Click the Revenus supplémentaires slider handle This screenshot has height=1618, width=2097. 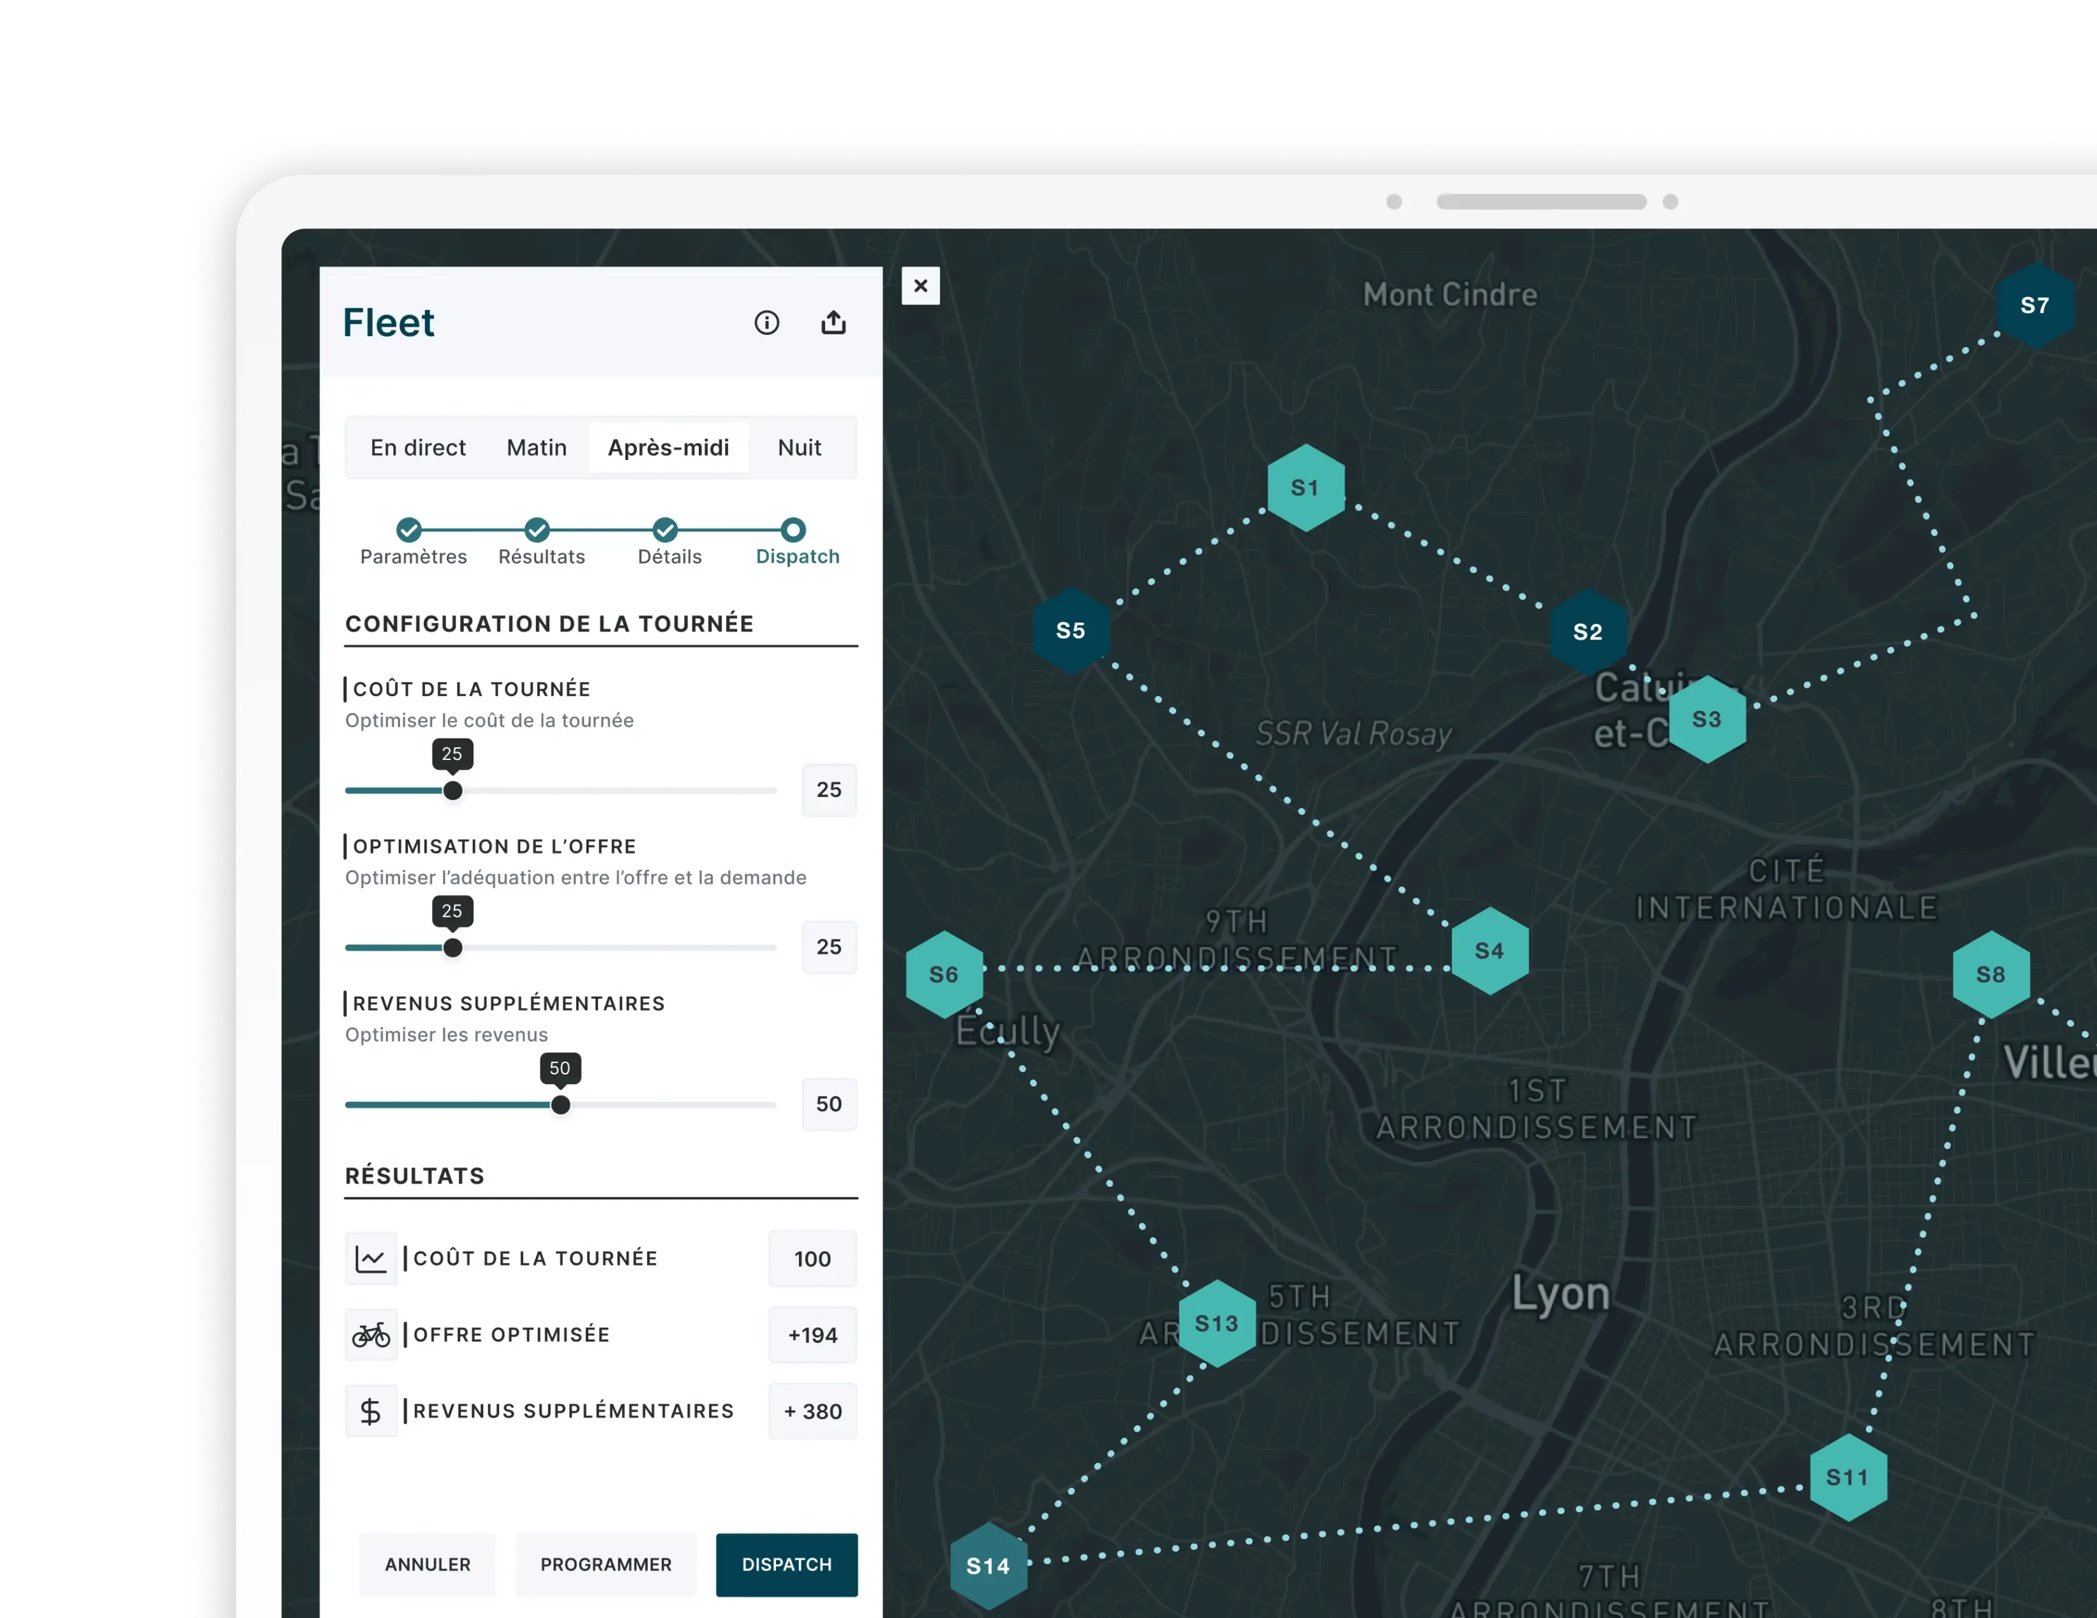pos(561,1104)
